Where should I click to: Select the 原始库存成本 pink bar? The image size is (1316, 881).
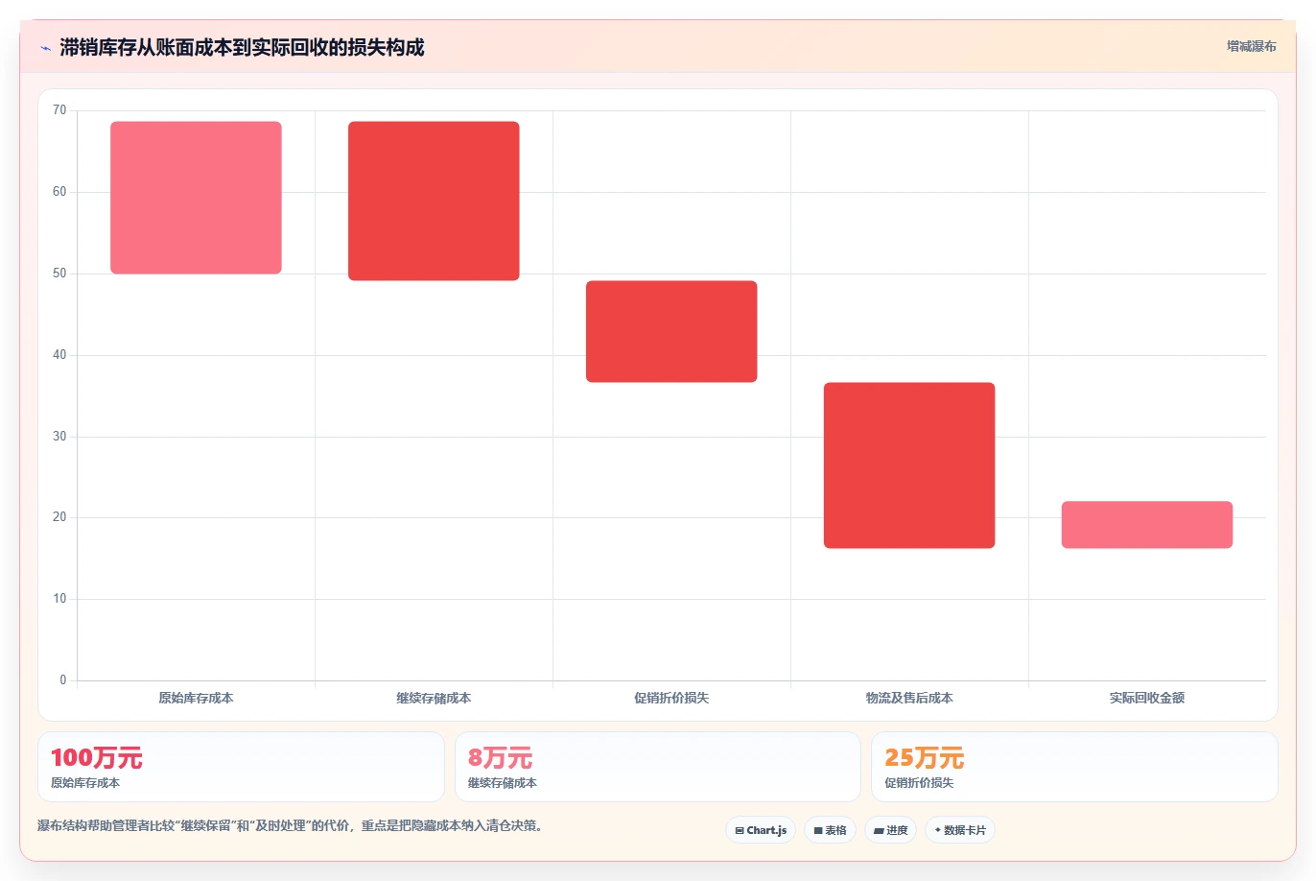[196, 198]
